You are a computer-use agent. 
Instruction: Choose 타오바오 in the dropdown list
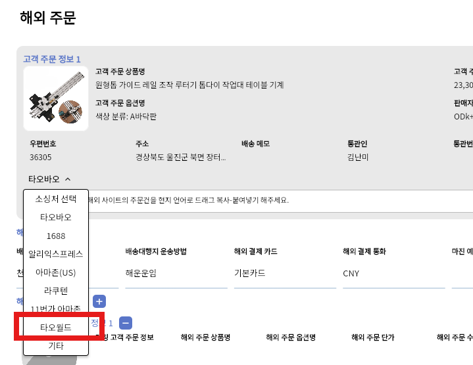pyautogui.click(x=56, y=217)
